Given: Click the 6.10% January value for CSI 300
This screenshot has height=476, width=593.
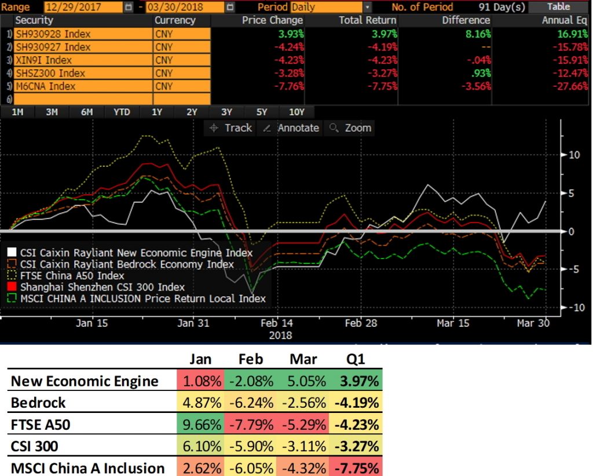Looking at the screenshot, I should [x=202, y=446].
